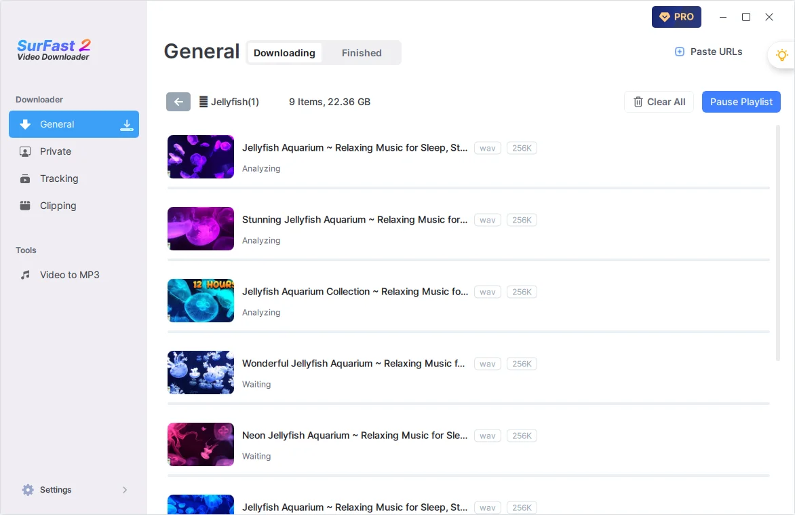Click the Neon Jellyfish Aquarium title
The height and width of the screenshot is (515, 795).
(x=354, y=436)
